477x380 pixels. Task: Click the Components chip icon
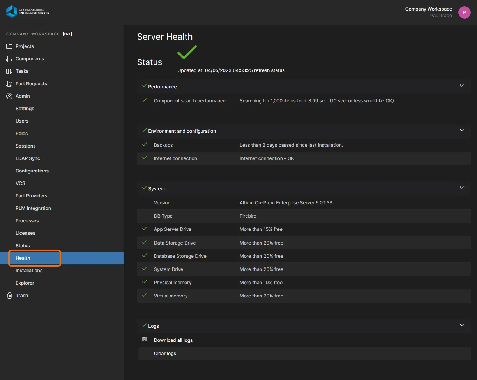(9, 59)
